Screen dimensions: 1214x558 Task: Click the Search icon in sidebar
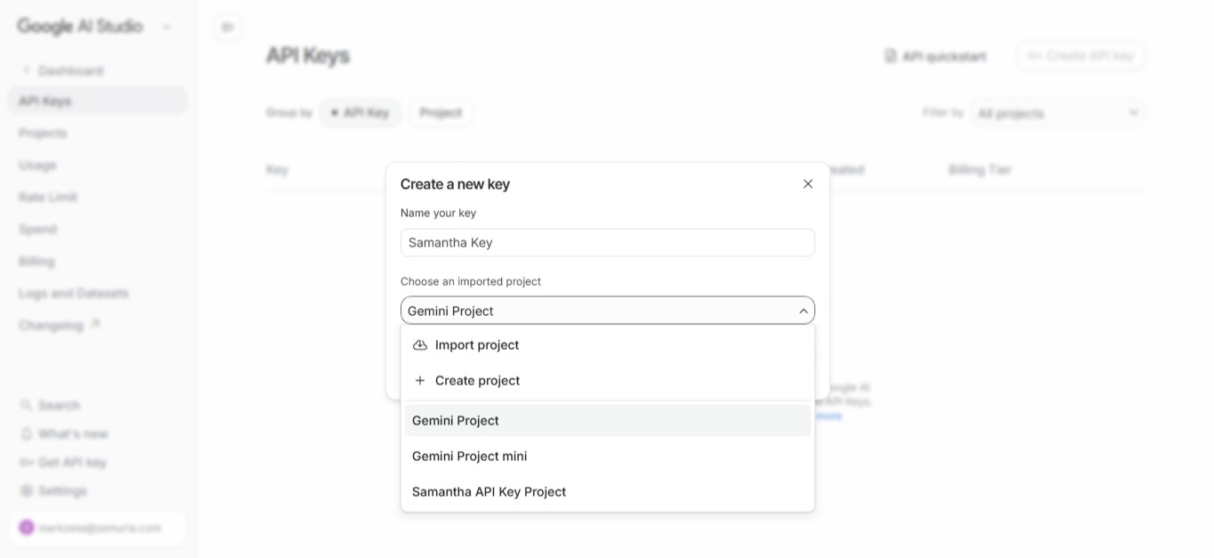(27, 405)
